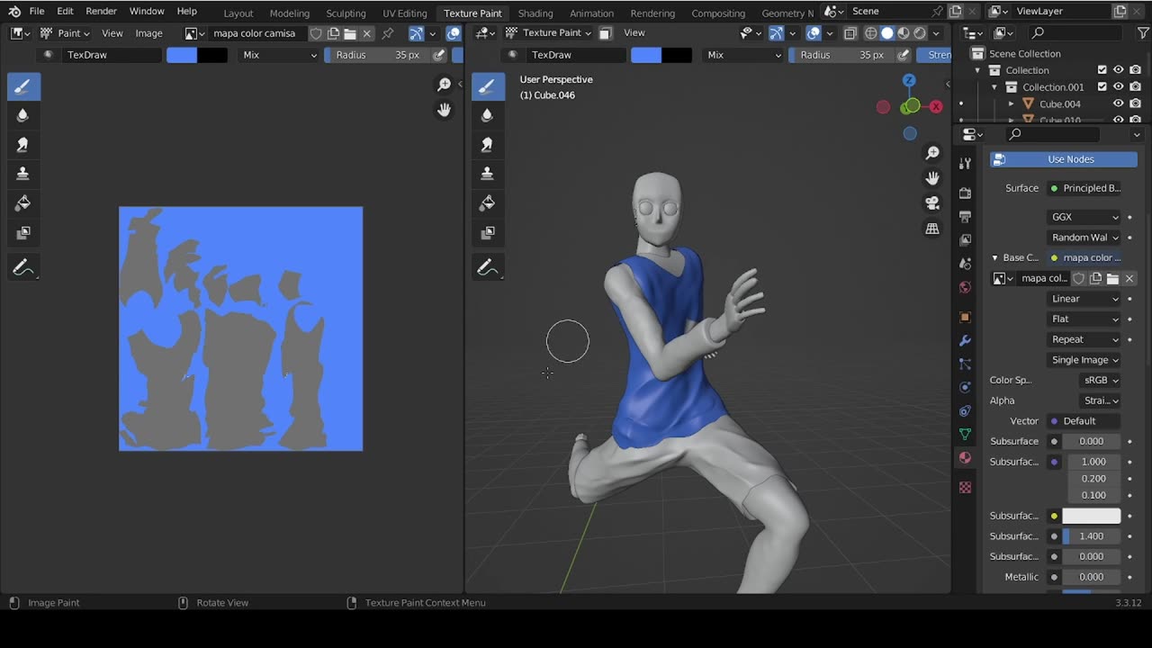Image resolution: width=1152 pixels, height=648 pixels.
Task: Click the pan hand icon in the 3D viewport
Action: (932, 178)
